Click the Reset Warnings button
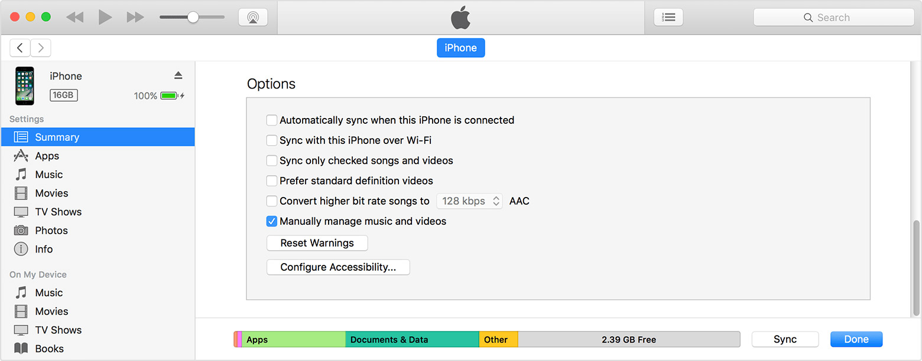This screenshot has width=922, height=361. (317, 243)
